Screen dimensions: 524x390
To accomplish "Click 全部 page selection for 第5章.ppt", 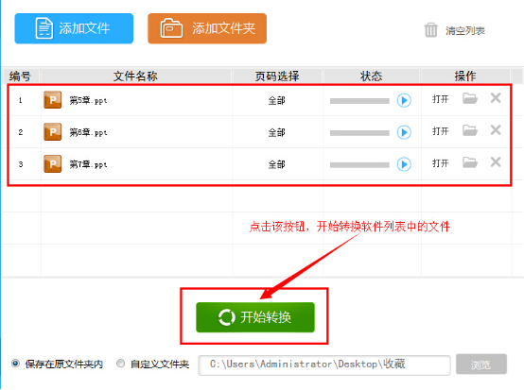I will [277, 100].
